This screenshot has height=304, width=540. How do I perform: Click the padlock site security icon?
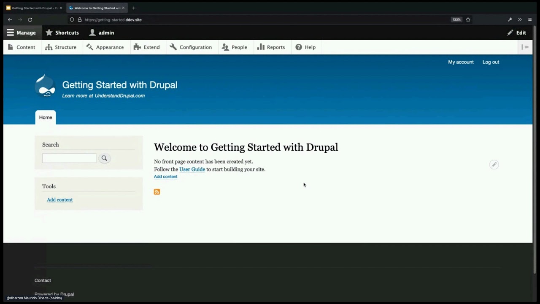79,19
